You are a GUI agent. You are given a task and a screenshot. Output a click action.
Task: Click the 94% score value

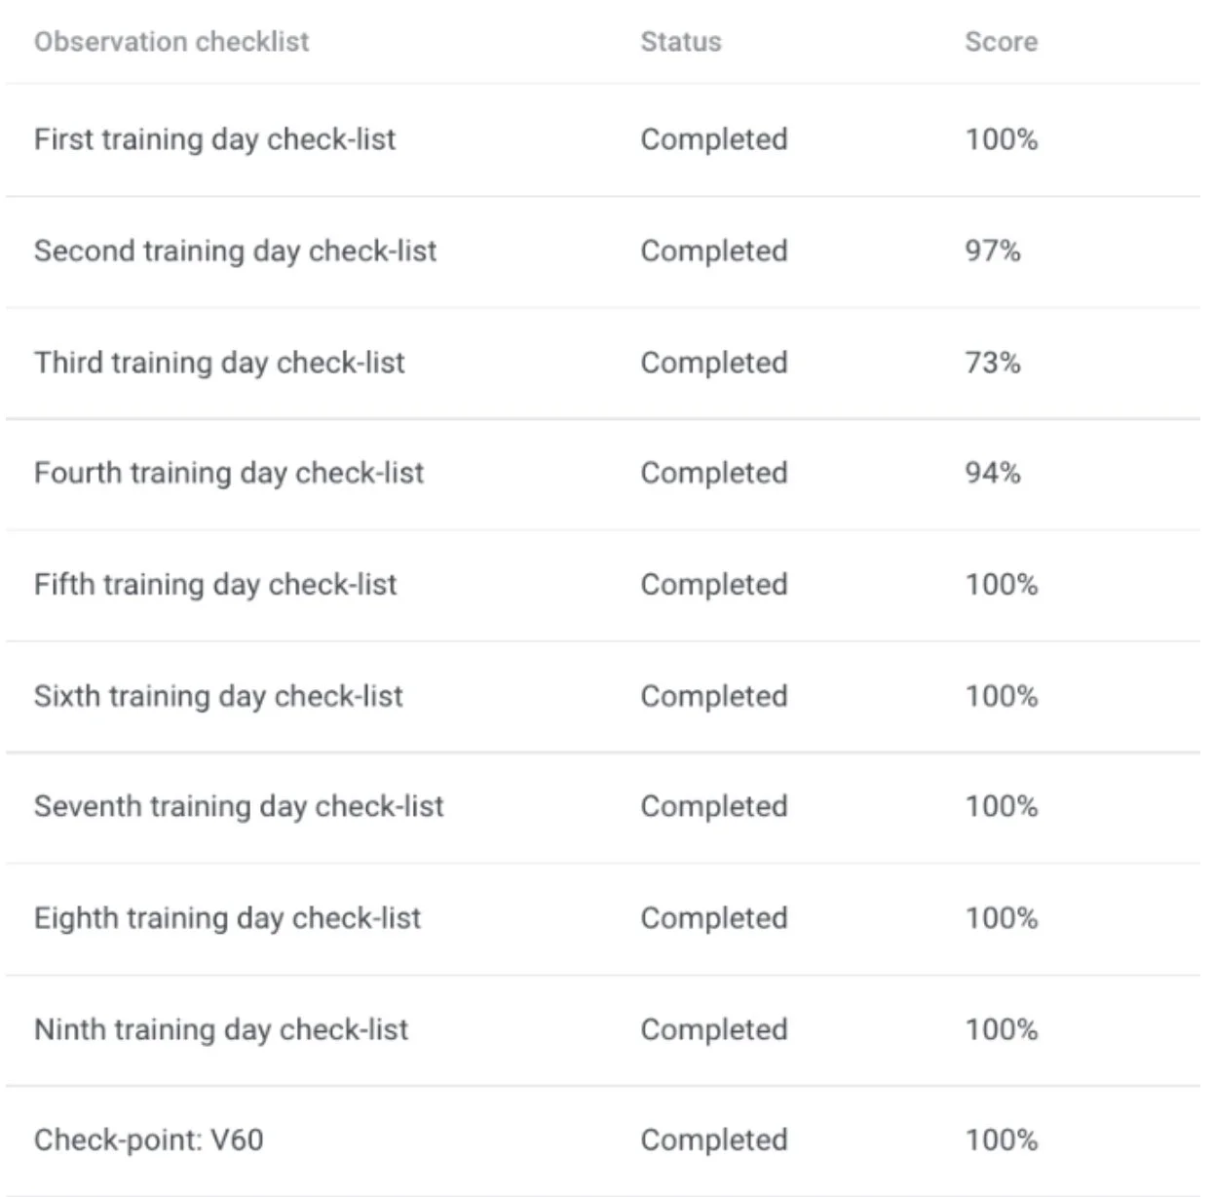pyautogui.click(x=993, y=474)
